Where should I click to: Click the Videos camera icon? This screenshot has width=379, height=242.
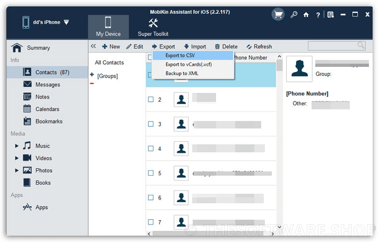(x=27, y=158)
